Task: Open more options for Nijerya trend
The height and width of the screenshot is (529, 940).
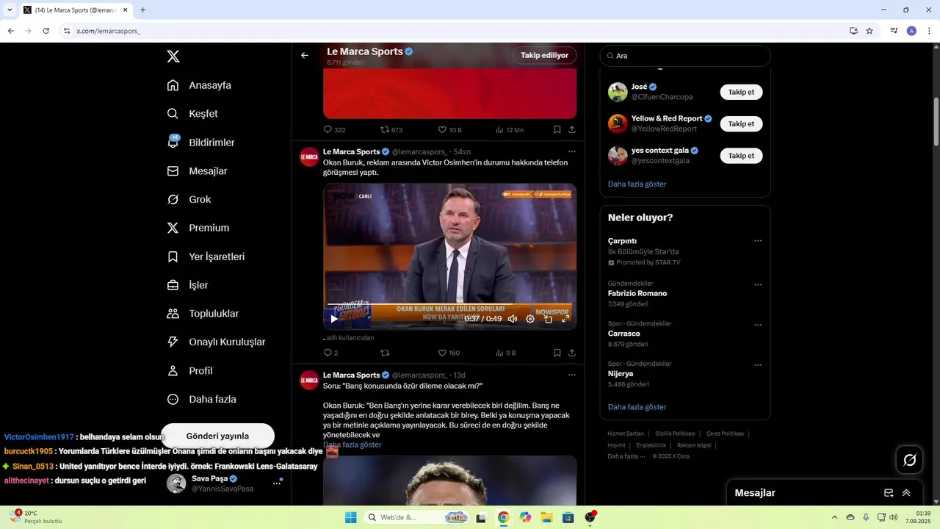Action: point(758,365)
